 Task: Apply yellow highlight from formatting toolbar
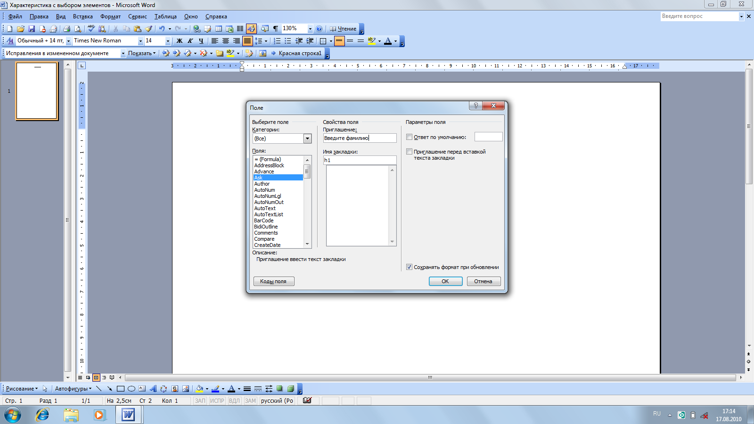coord(372,41)
